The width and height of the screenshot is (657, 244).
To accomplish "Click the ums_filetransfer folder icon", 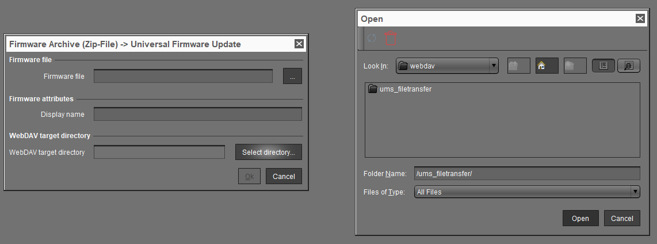I will click(x=373, y=89).
